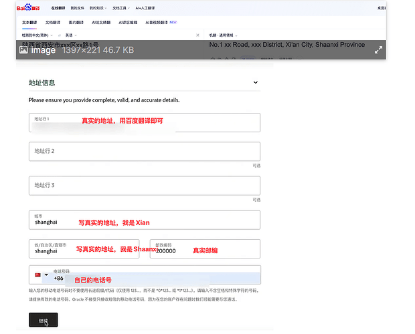The image size is (415, 334).
Task: Click the 地址信息 section heading
Action: [x=41, y=83]
